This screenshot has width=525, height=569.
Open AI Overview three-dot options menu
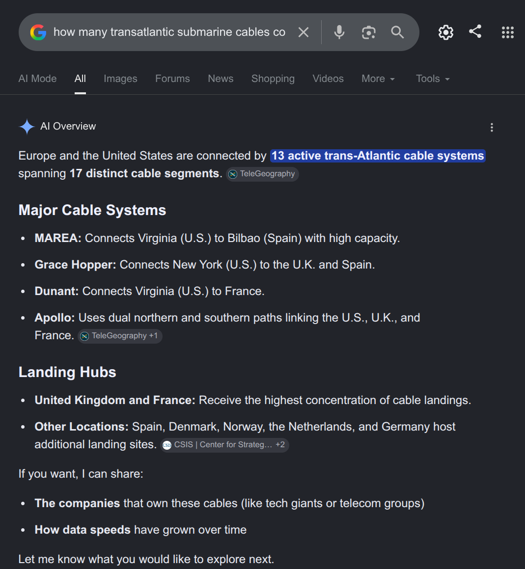[x=492, y=127]
